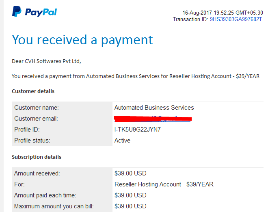The image size is (268, 212).
Task: Open transaction ID 9HS39303GA997682T link
Action: 236,19
